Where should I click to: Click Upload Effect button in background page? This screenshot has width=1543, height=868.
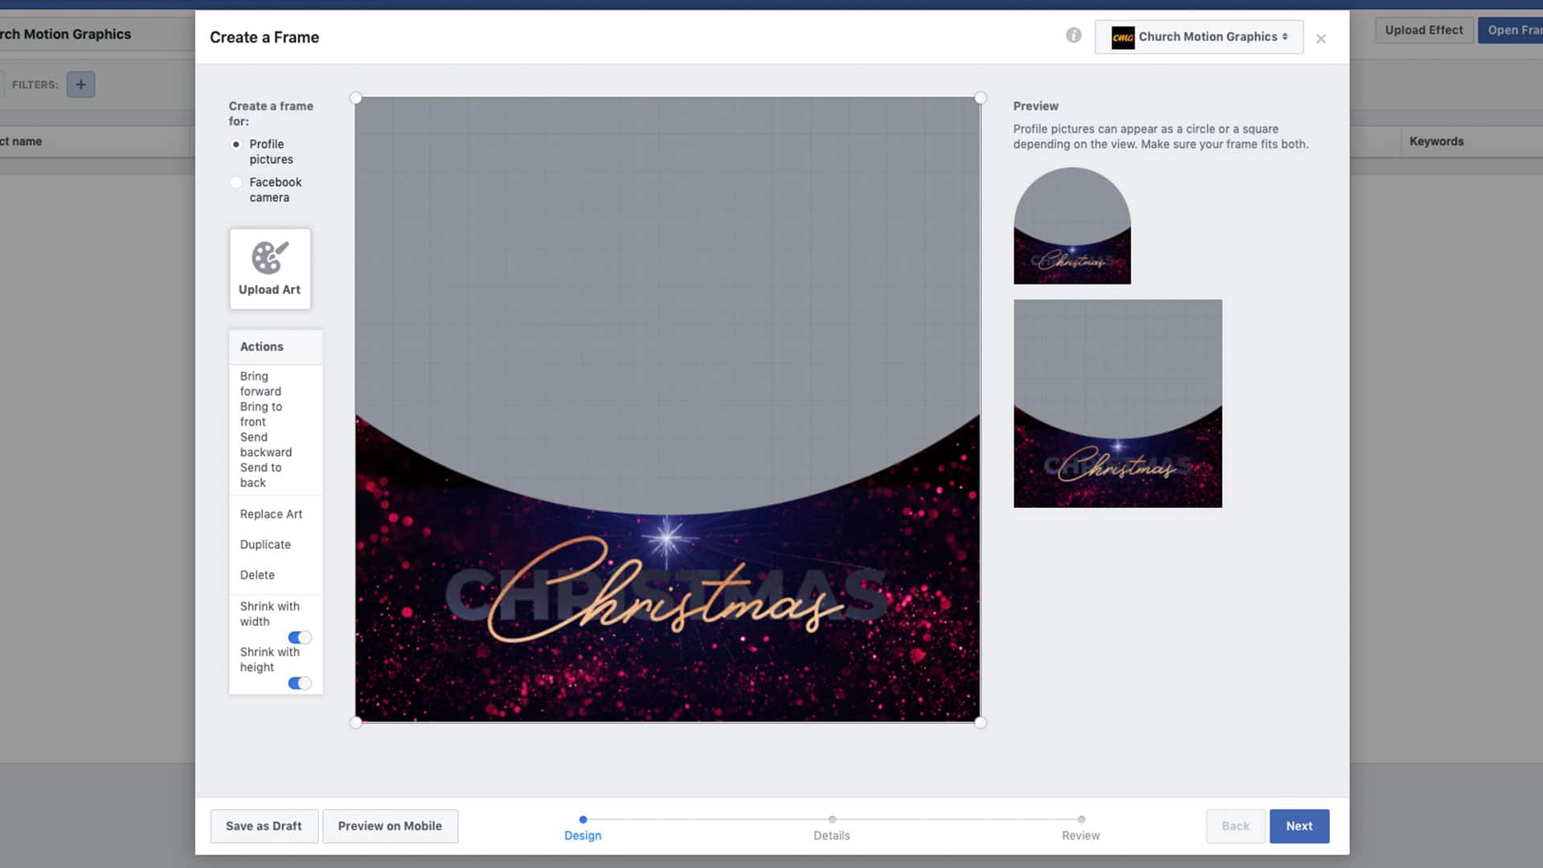(1423, 30)
